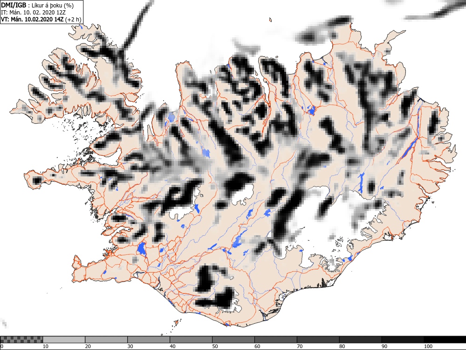
Task: Click the title text "DMI/IGB : Líkur á þoku (%)"
Action: [x=37, y=5]
